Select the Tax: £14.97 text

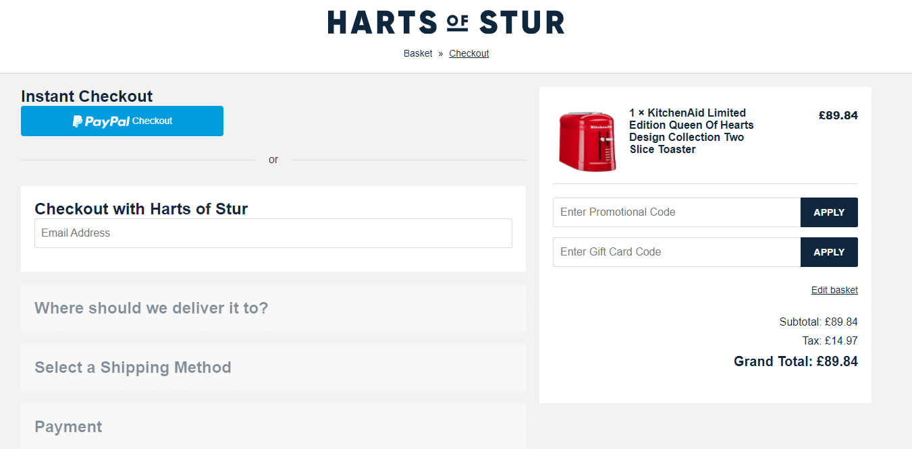(x=830, y=341)
